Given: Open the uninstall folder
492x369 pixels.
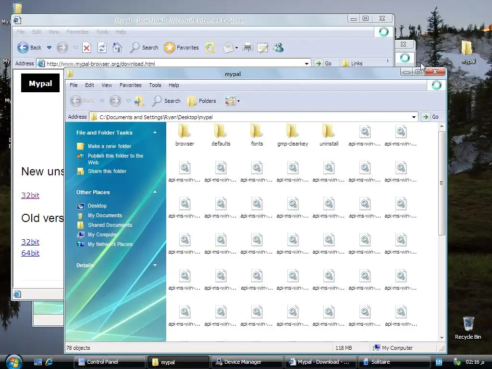Looking at the screenshot, I should point(329,135).
